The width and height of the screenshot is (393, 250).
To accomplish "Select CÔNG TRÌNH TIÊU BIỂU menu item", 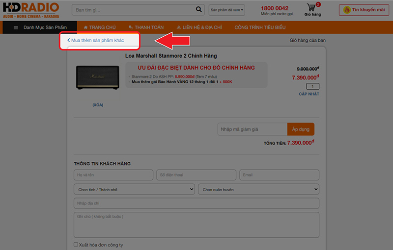I will [x=260, y=27].
